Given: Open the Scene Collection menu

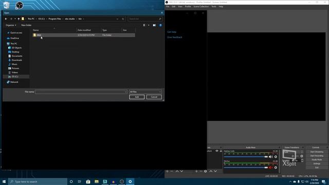Looking at the screenshot, I should tap(201, 7).
